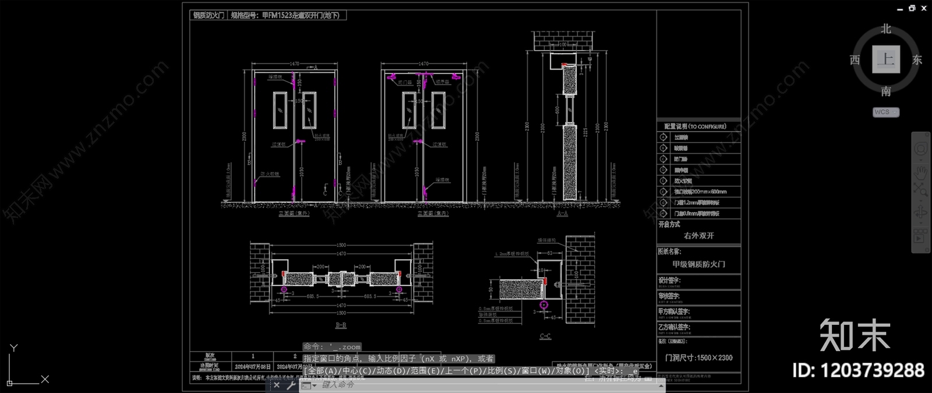Open the ShowMotion tool in navigation bar
Image resolution: width=932 pixels, height=393 pixels.
[x=921, y=236]
